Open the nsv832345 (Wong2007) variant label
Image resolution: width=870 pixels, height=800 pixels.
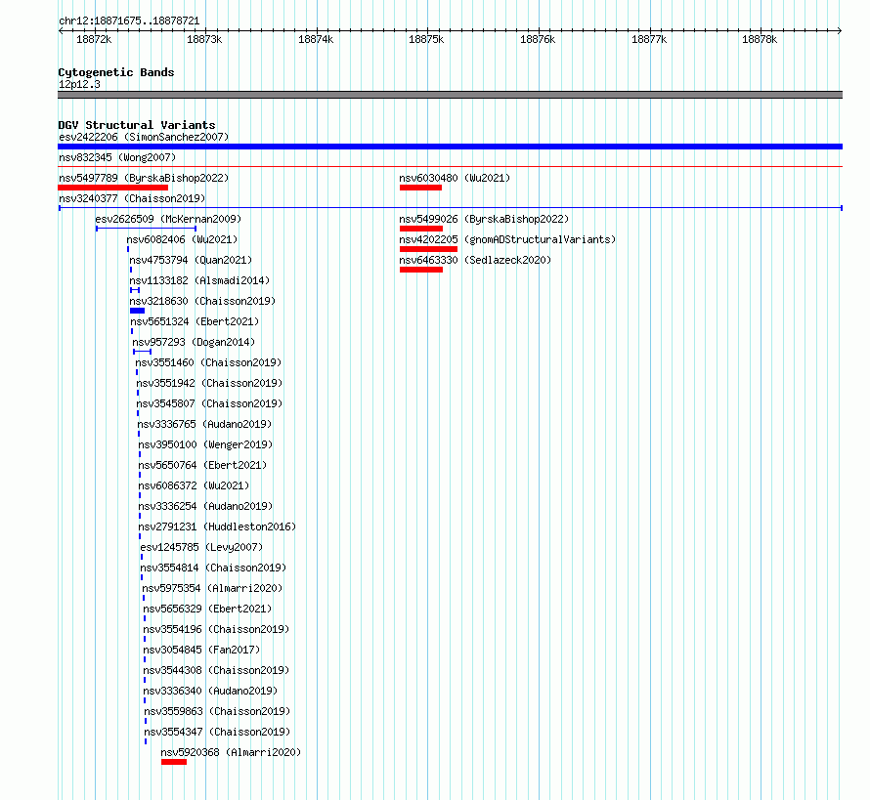tap(117, 157)
